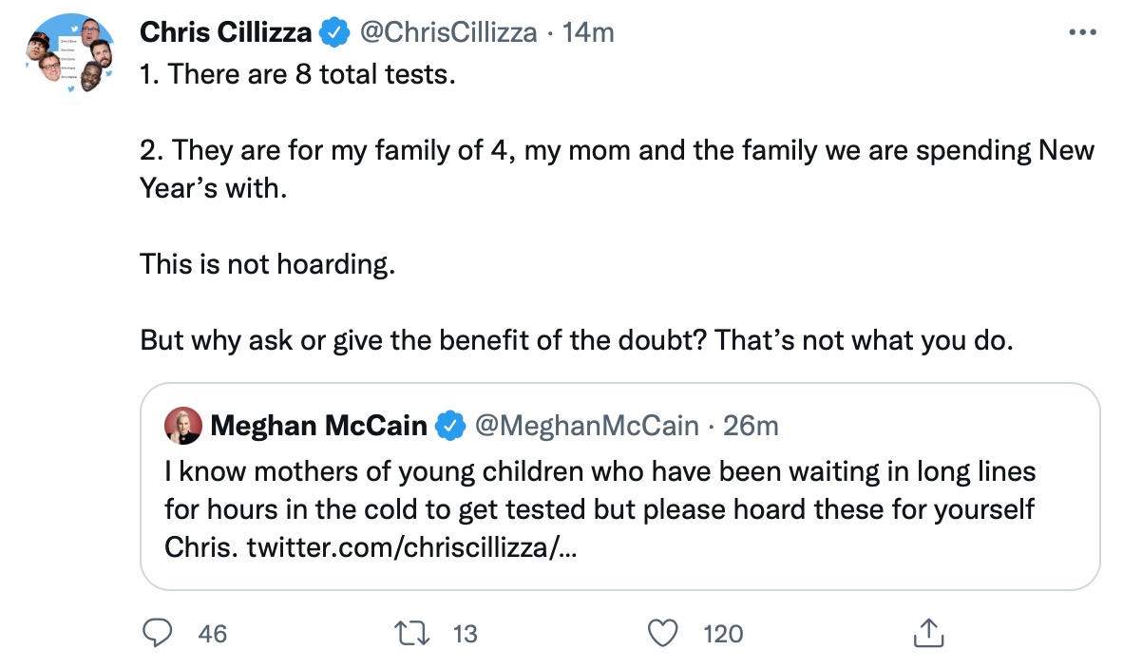Open the quoted tweet's 26m timestamp

[x=751, y=426]
